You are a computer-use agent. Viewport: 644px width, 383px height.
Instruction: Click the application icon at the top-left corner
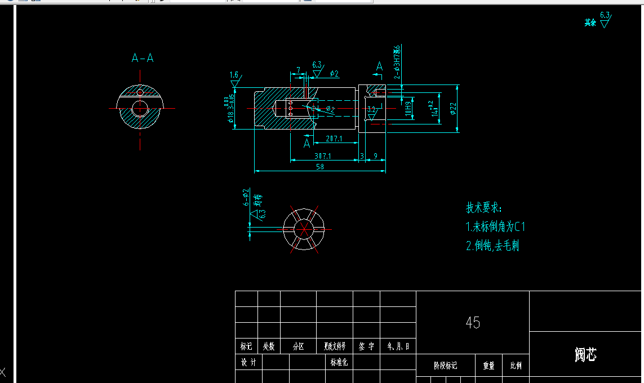[10, 2]
